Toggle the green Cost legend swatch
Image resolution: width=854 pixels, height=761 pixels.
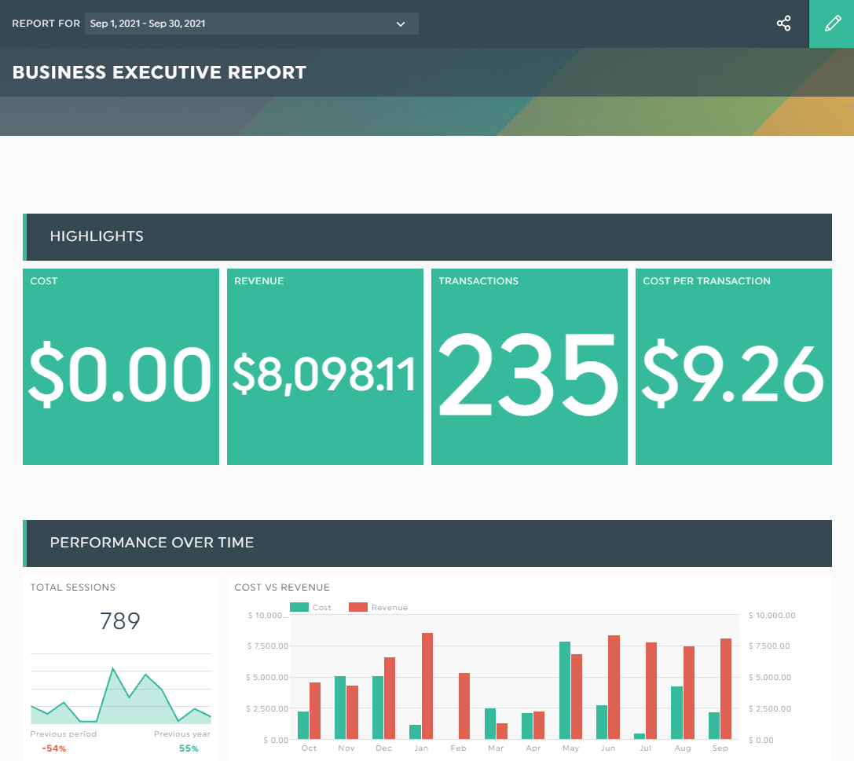tap(299, 607)
